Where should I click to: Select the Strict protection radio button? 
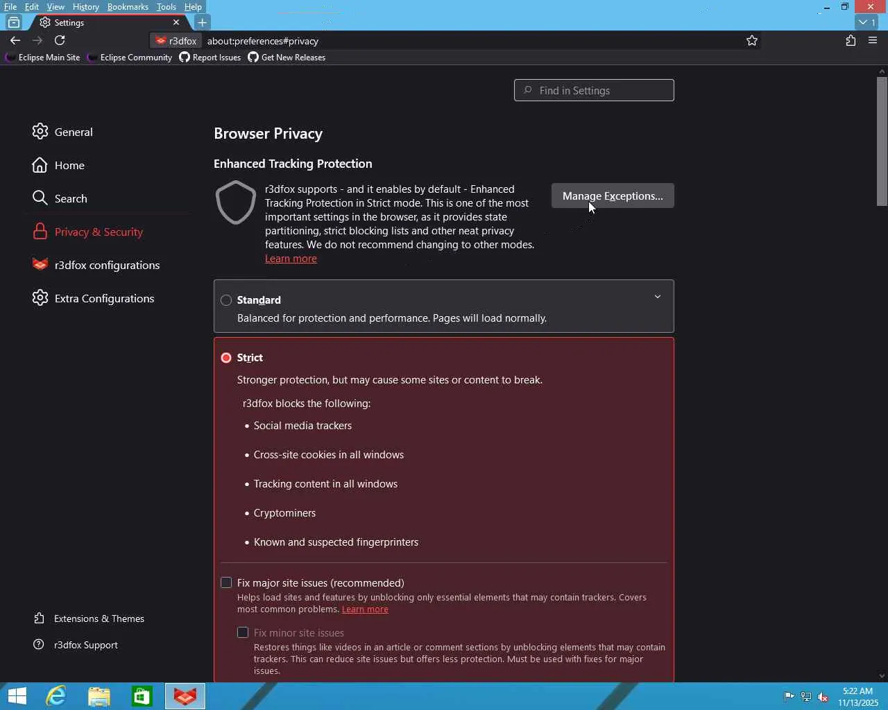click(x=226, y=358)
